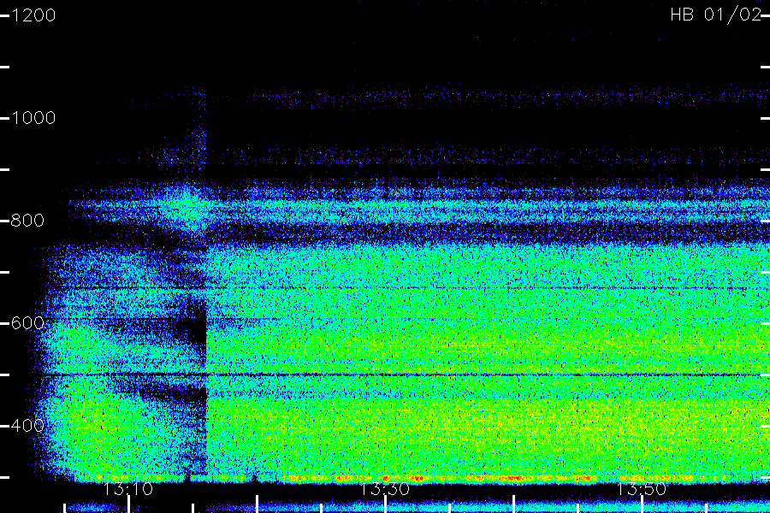Click the HB 01/02 label

coord(716,15)
